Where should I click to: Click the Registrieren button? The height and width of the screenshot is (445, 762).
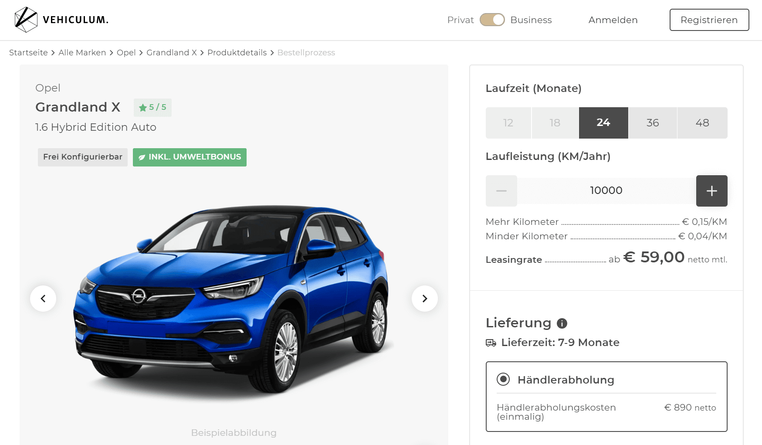pyautogui.click(x=709, y=20)
